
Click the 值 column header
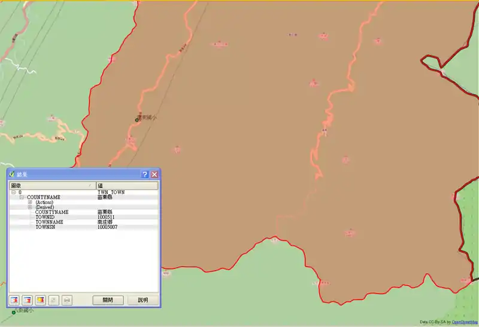126,186
